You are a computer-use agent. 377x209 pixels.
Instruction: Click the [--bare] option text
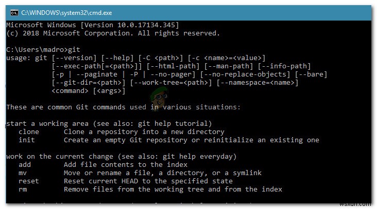(310, 74)
